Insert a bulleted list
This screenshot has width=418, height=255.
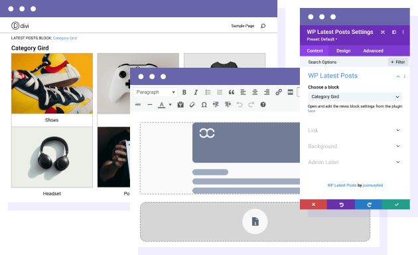208,92
